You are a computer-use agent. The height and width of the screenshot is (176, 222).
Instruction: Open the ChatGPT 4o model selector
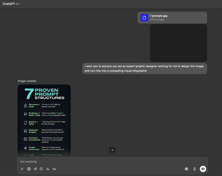[x=12, y=4]
